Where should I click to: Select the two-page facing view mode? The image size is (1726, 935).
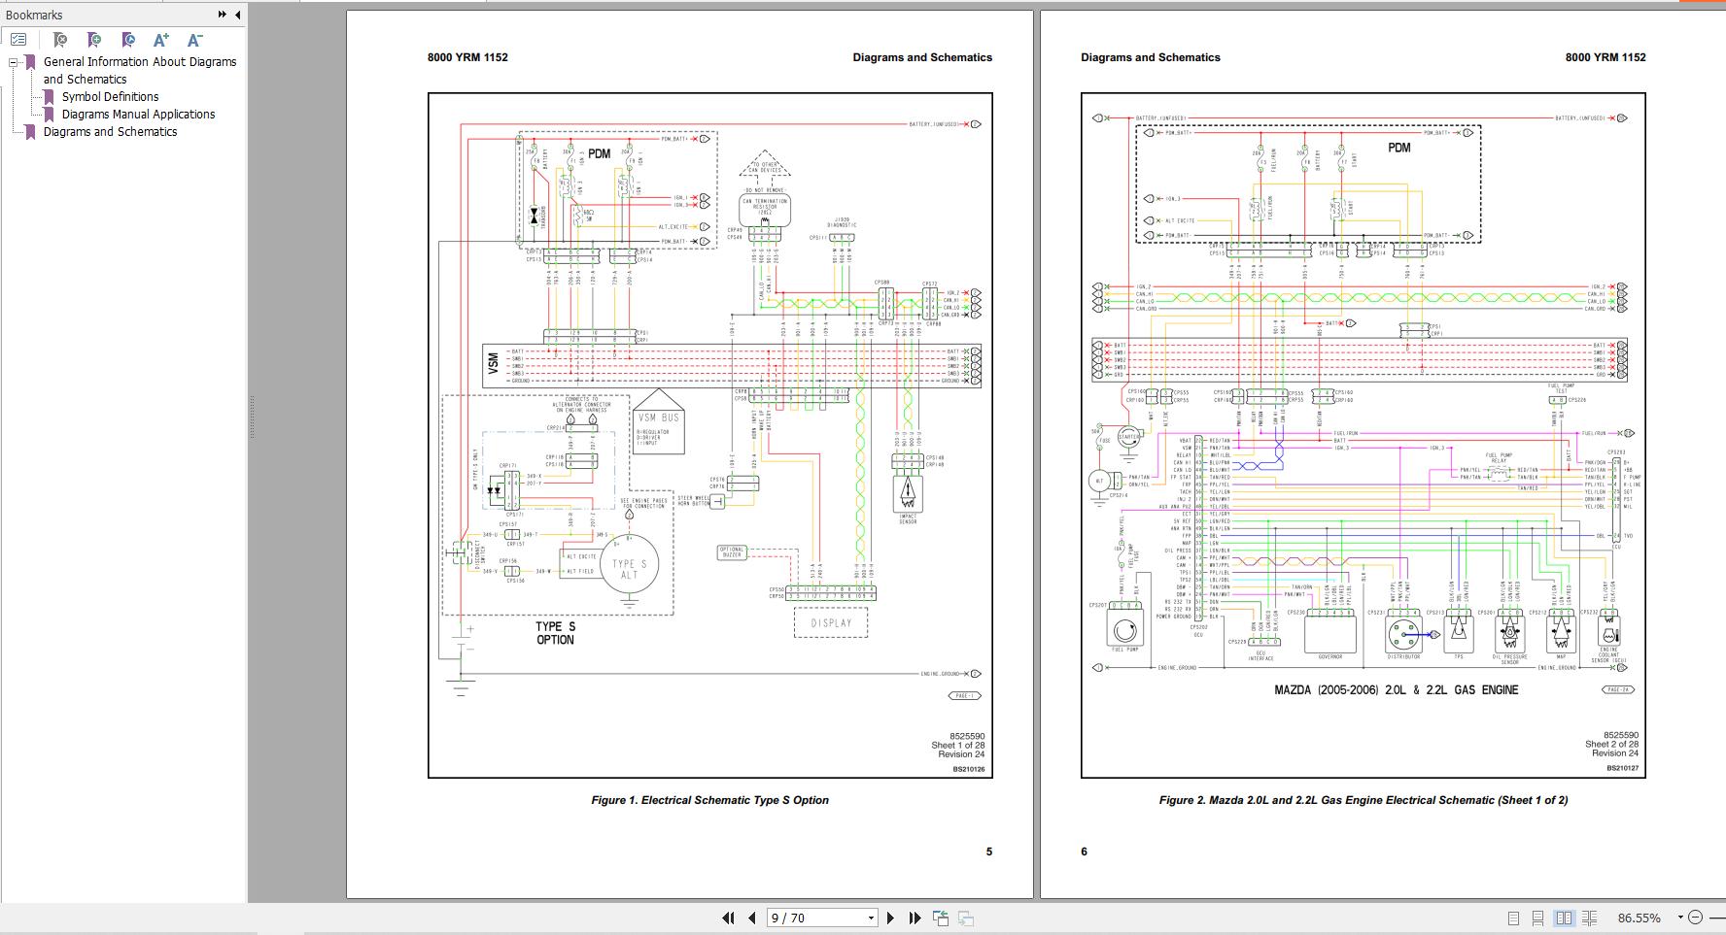pos(1564,918)
